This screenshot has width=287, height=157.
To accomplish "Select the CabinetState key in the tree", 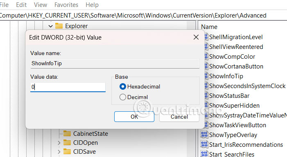I will coord(90,134).
